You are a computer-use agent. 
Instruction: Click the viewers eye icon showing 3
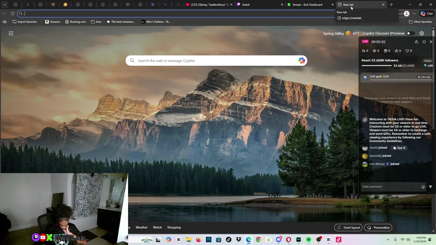[x=374, y=51]
